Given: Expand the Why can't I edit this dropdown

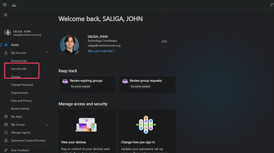Looking at the screenshot, I should tap(102, 51).
